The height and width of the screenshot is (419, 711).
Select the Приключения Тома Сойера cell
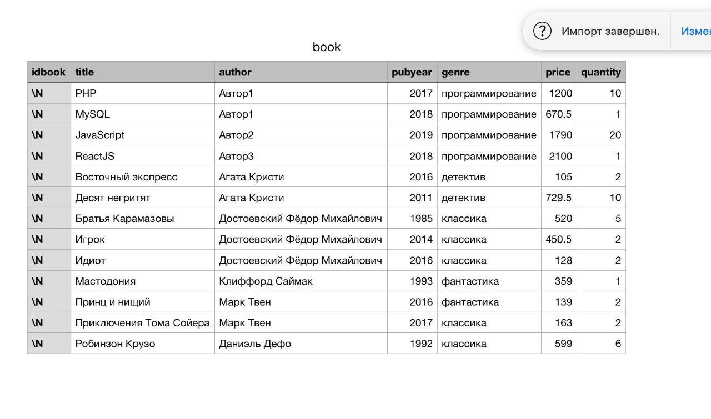(x=143, y=323)
